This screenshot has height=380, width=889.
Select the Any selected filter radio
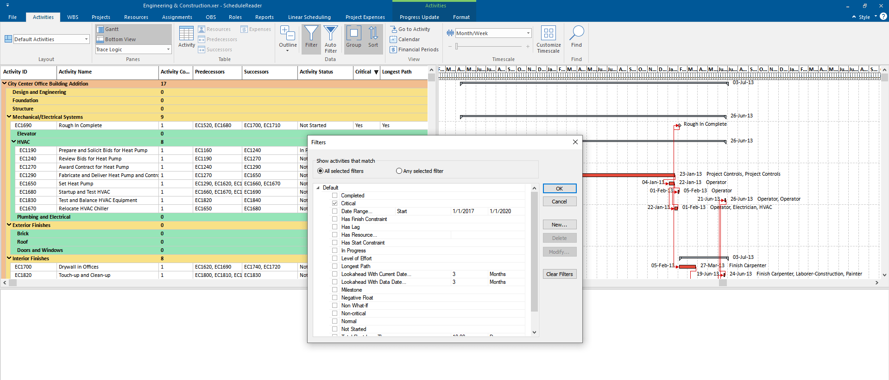pos(399,171)
